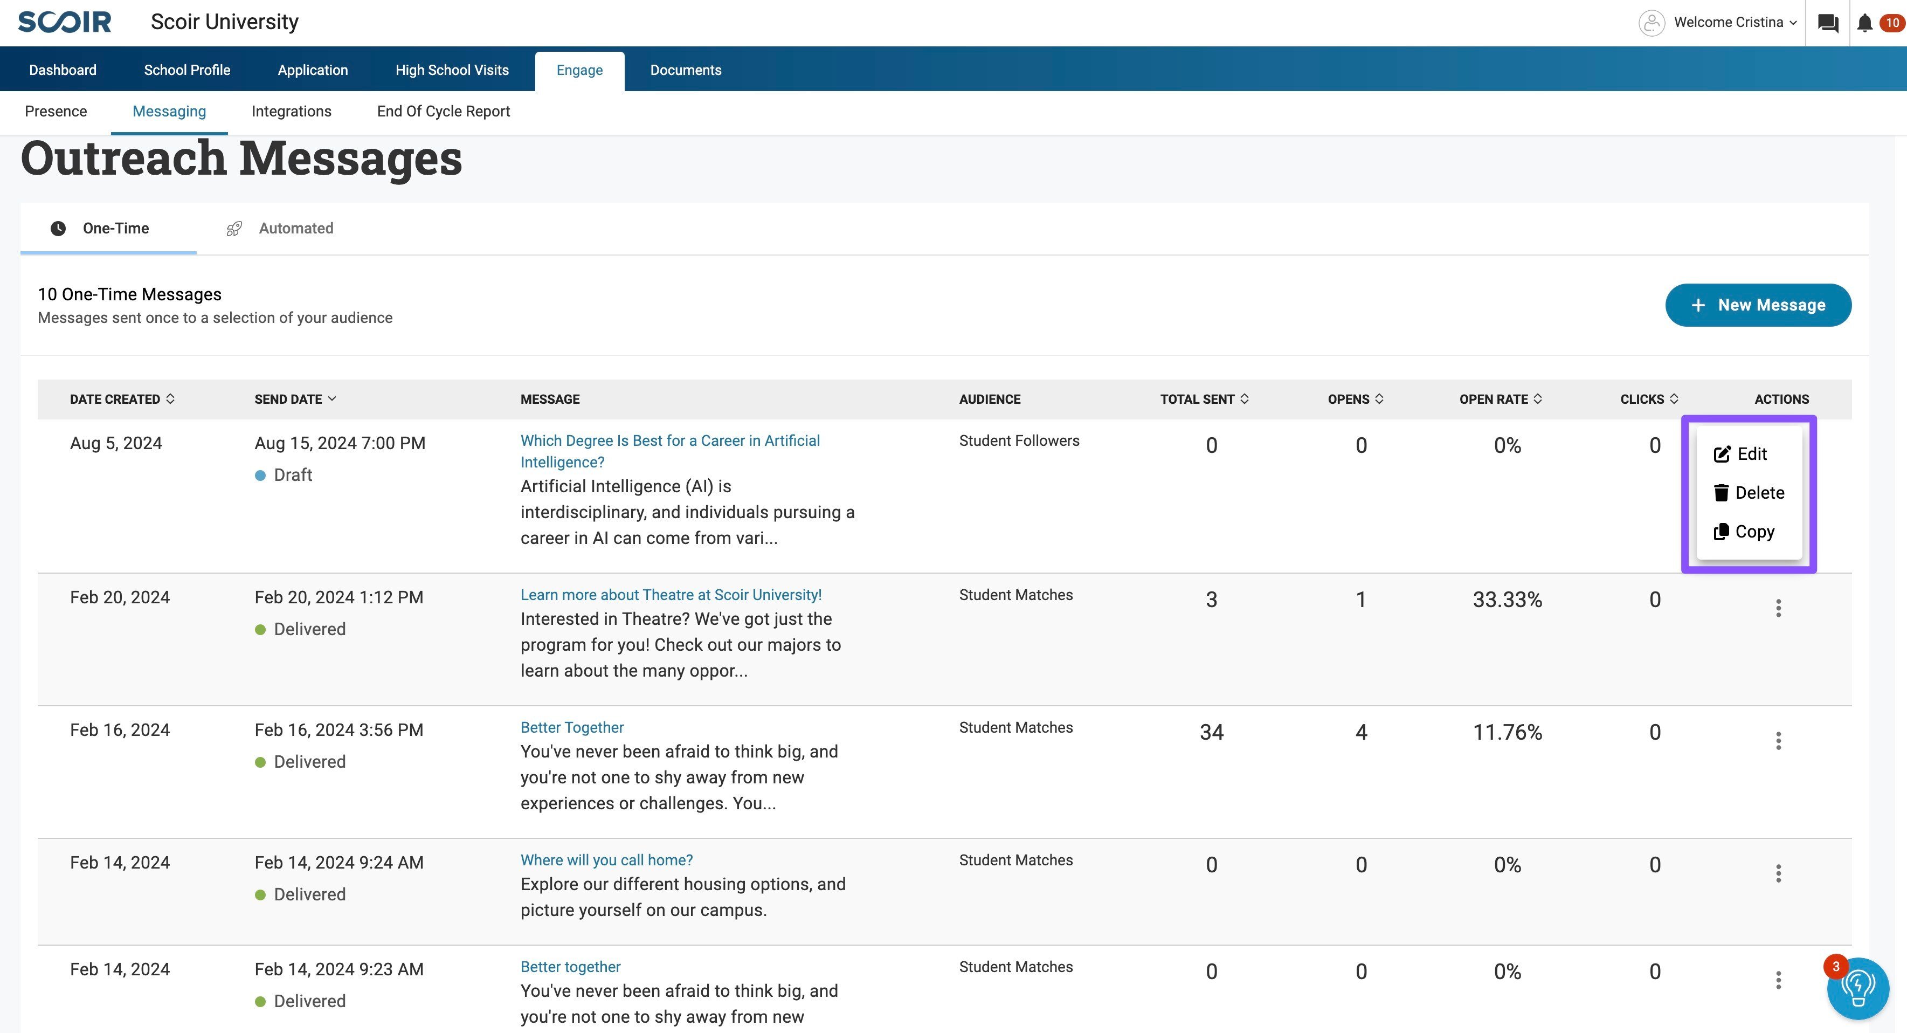Open the chat messages icon in header
This screenshot has width=1907, height=1033.
point(1827,23)
